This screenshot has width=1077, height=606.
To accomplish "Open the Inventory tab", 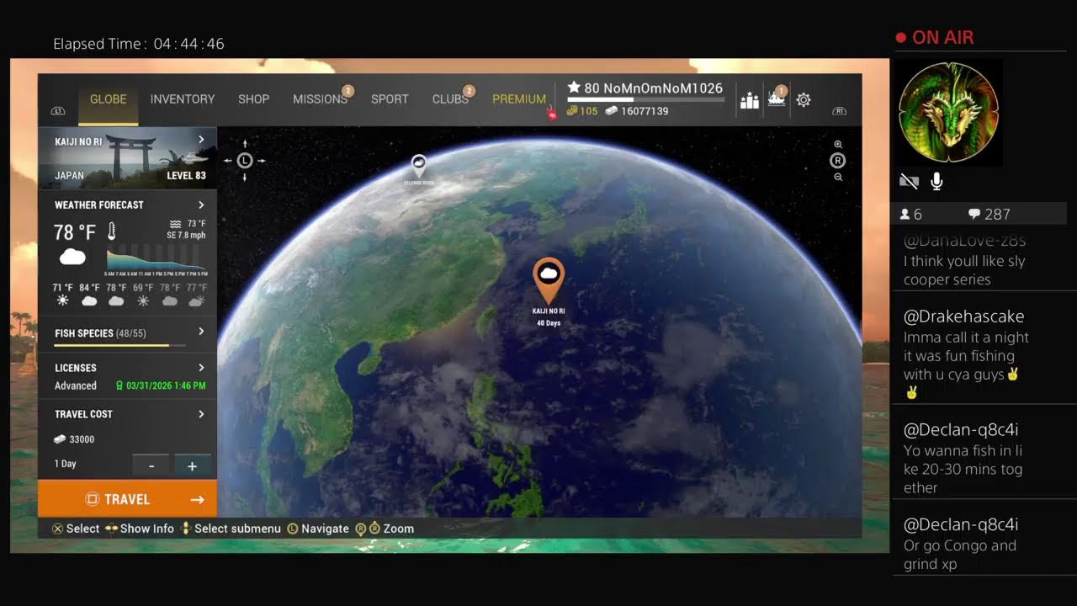I will [x=183, y=99].
